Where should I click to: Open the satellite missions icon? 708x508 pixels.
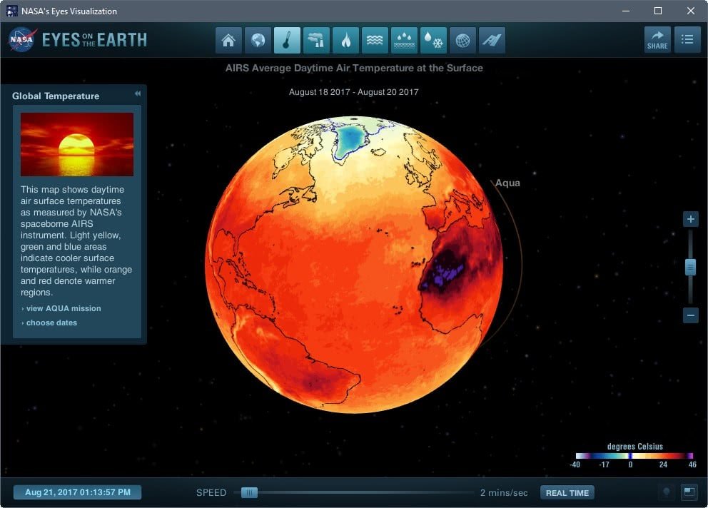[492, 40]
